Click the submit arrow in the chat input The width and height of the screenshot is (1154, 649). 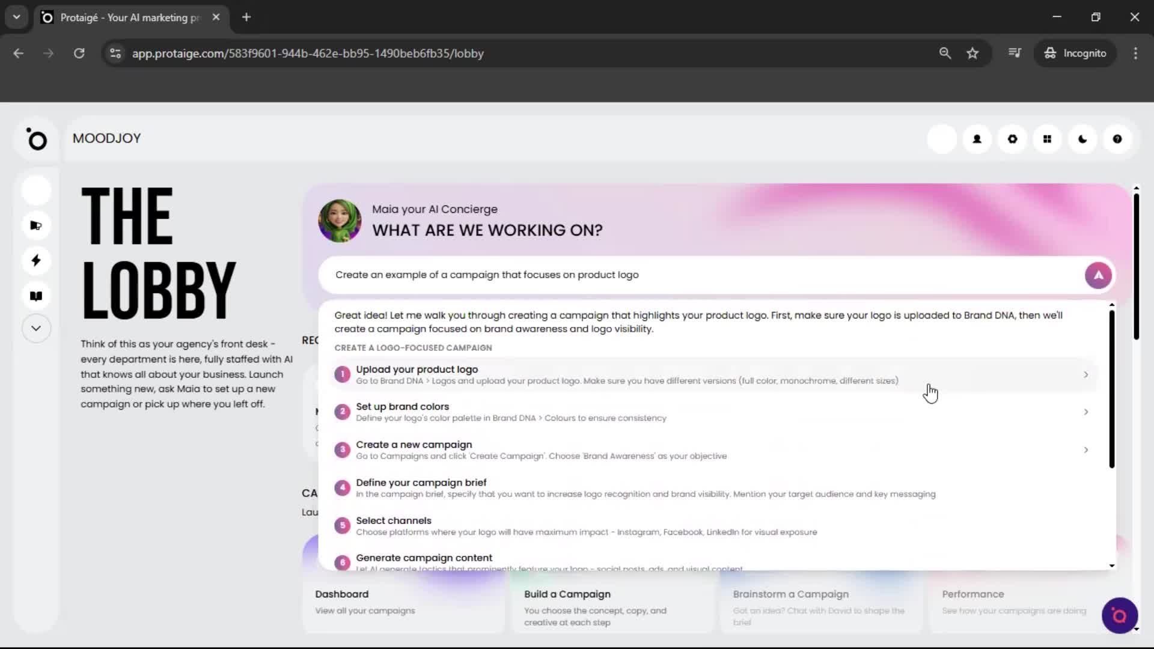pyautogui.click(x=1098, y=275)
